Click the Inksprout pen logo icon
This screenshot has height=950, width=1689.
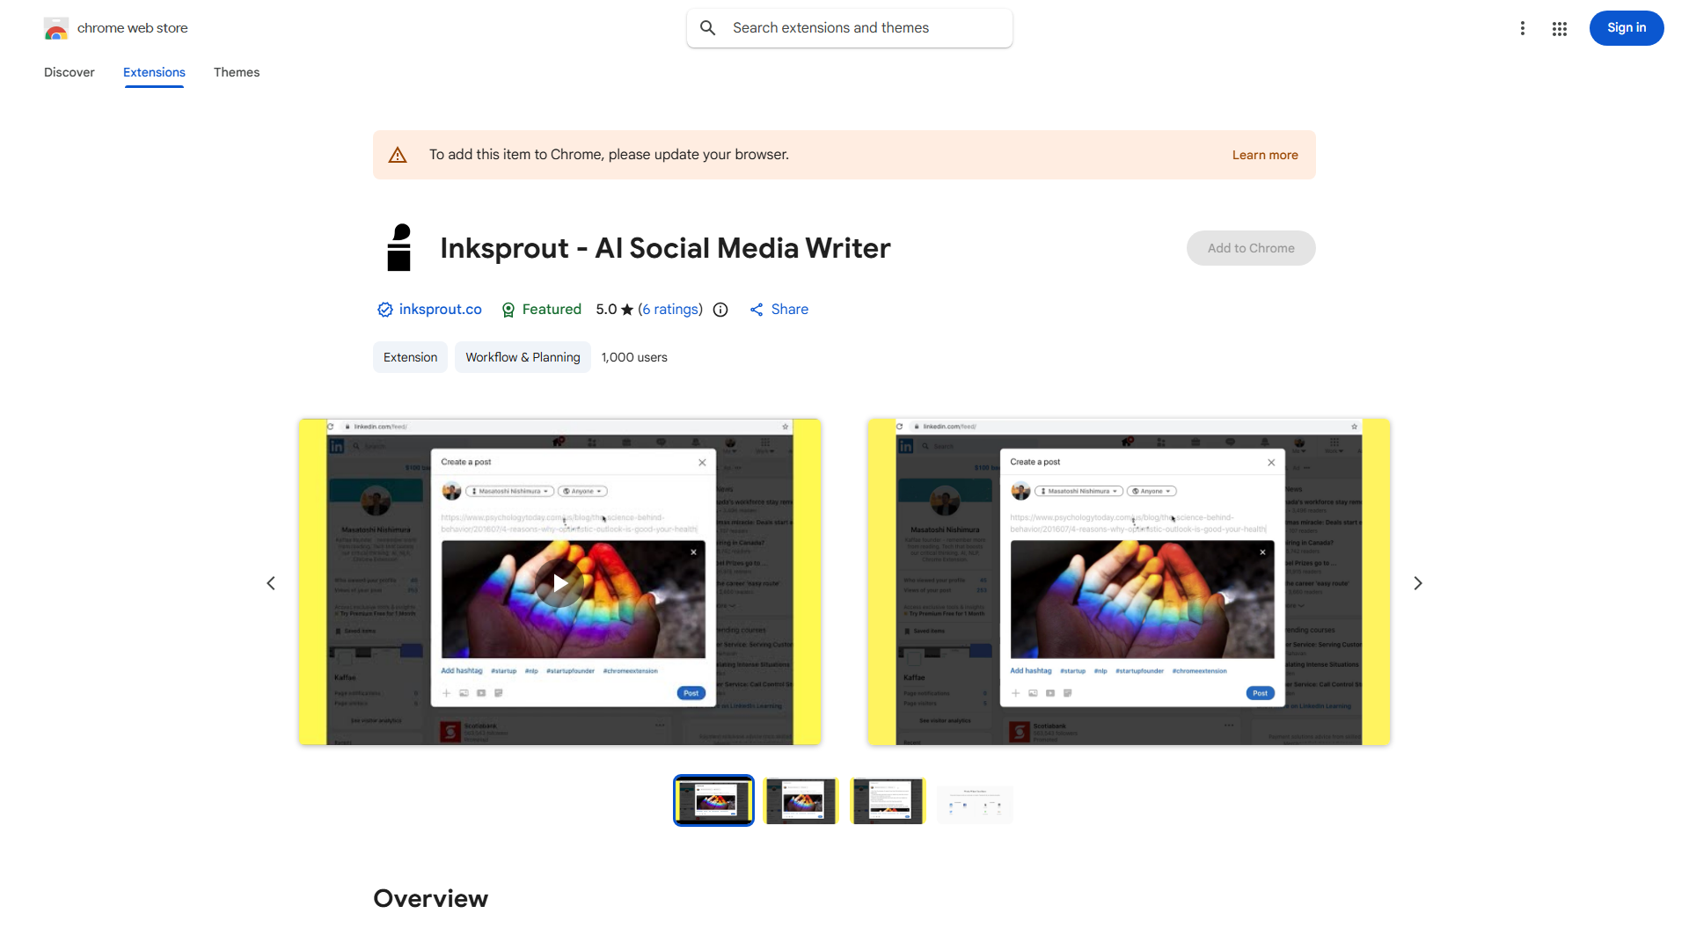[399, 248]
